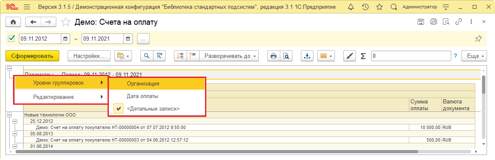
Task: Toggle <Детальные записи> checked item
Action: click(157, 108)
